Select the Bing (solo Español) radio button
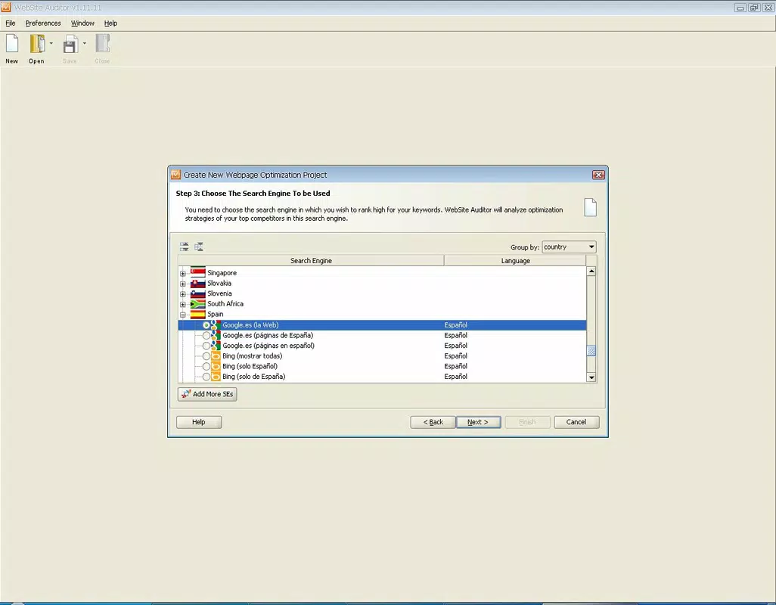Image resolution: width=776 pixels, height=605 pixels. pyautogui.click(x=206, y=367)
